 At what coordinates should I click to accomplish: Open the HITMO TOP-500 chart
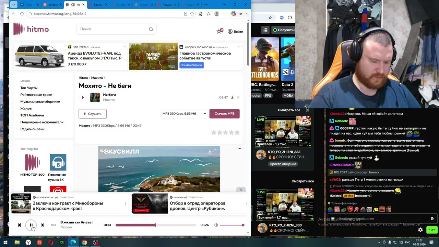[32, 165]
